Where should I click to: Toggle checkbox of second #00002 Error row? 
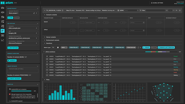(47, 65)
